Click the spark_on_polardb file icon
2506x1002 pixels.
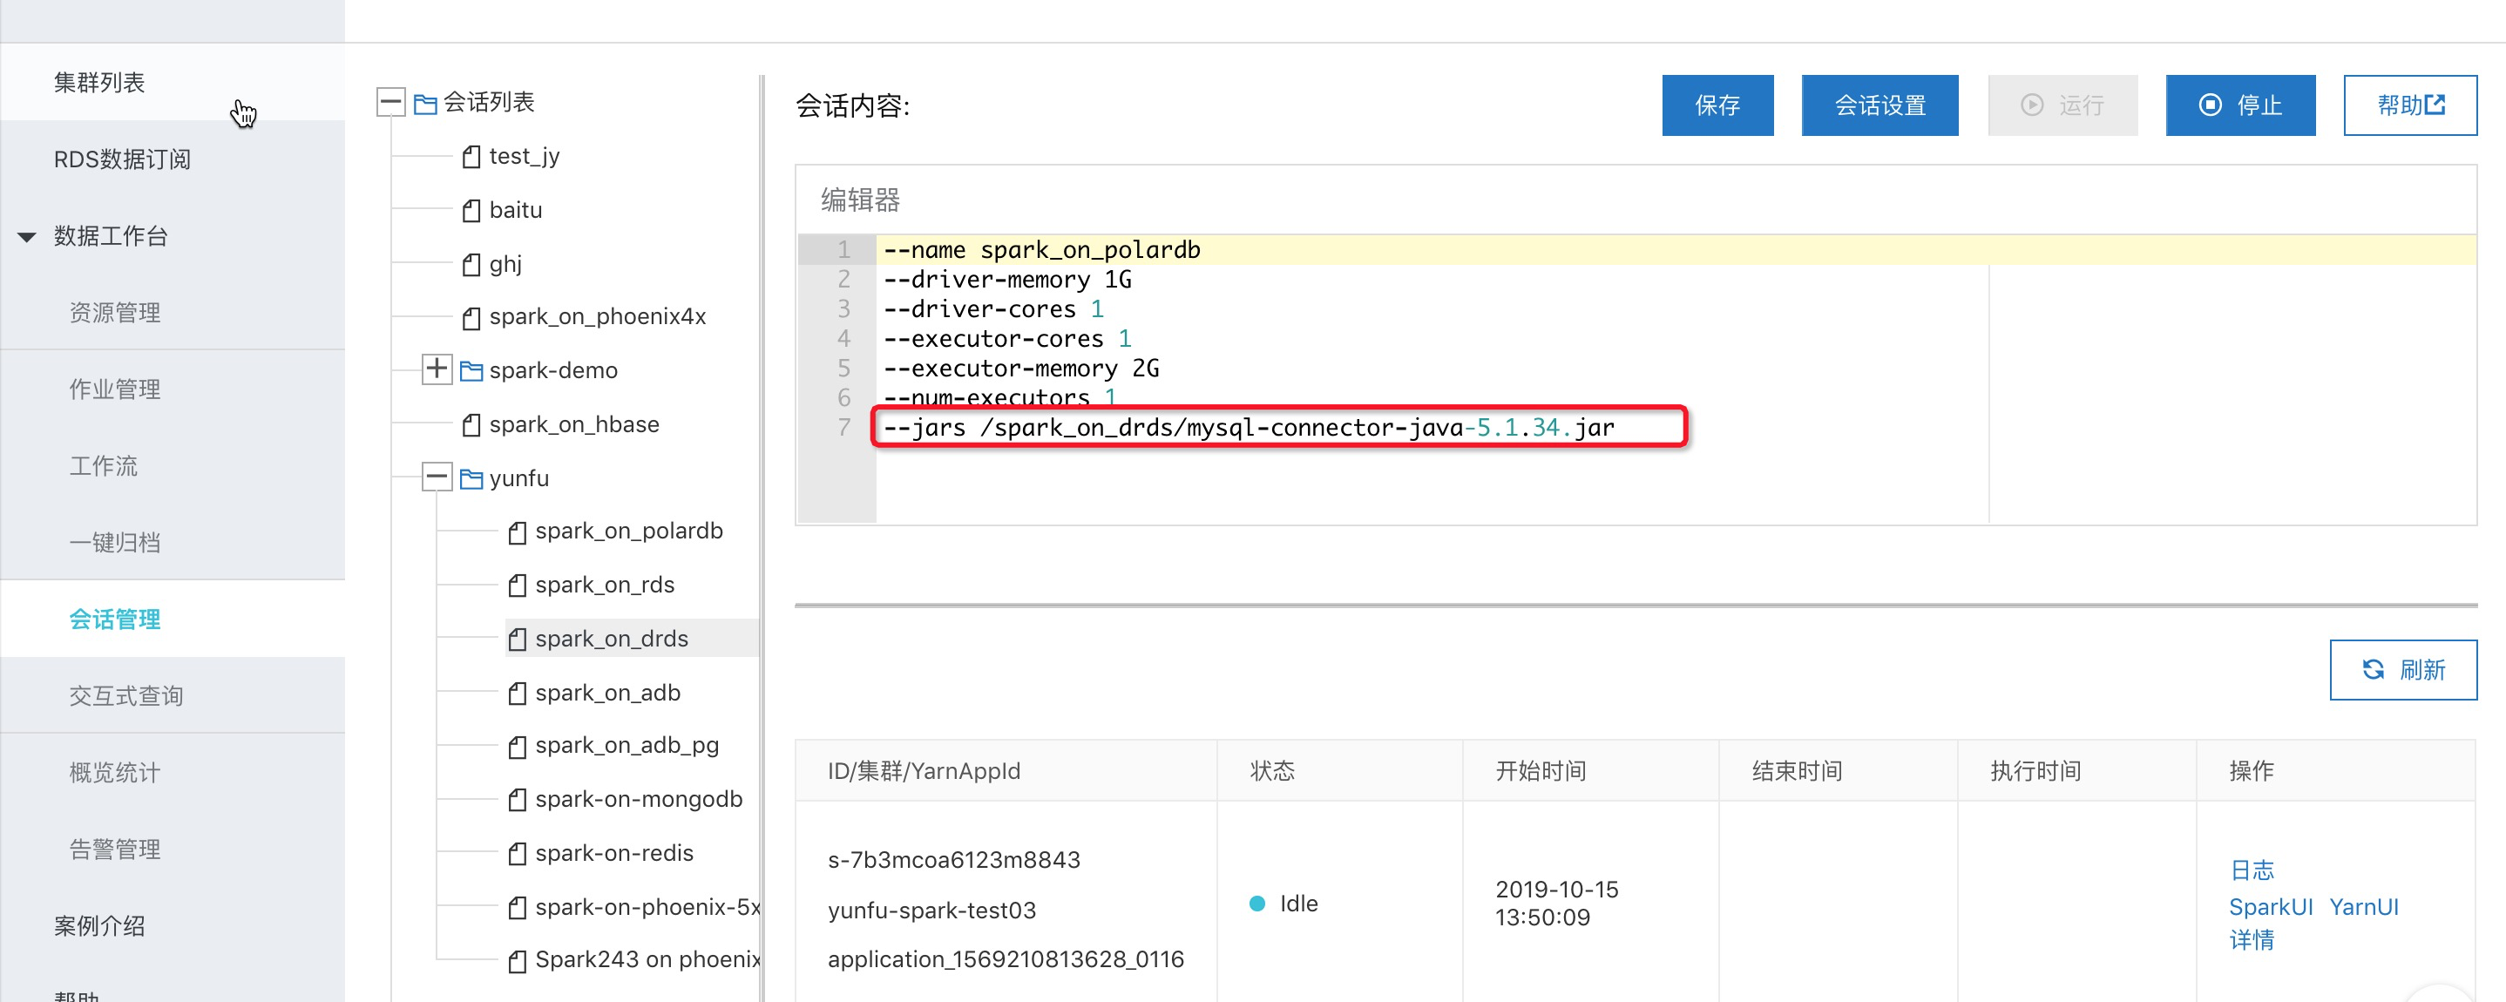518,532
